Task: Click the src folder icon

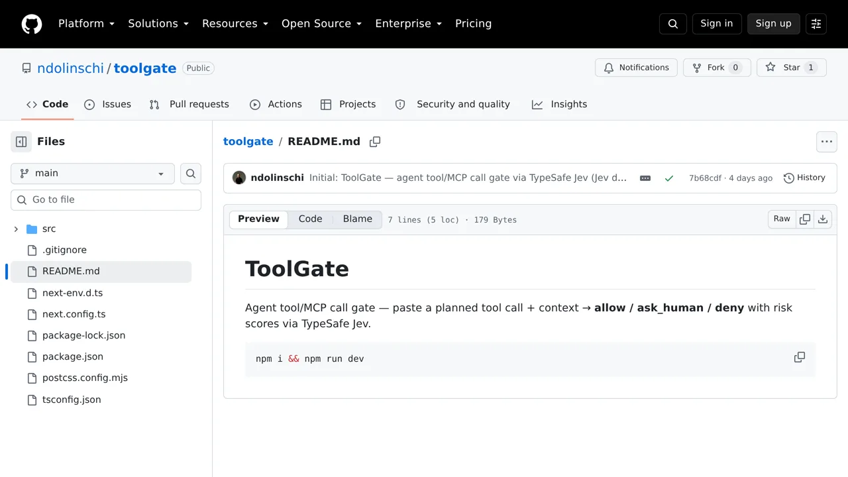Action: pos(32,229)
